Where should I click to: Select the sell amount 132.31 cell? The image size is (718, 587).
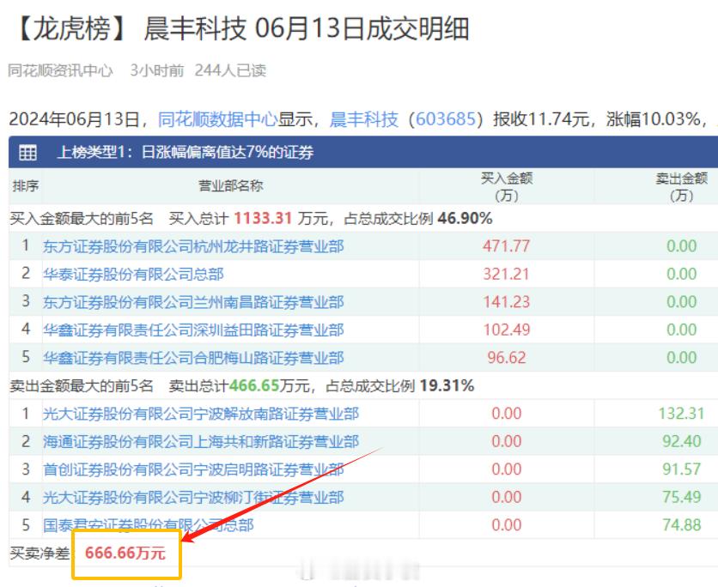pos(681,414)
